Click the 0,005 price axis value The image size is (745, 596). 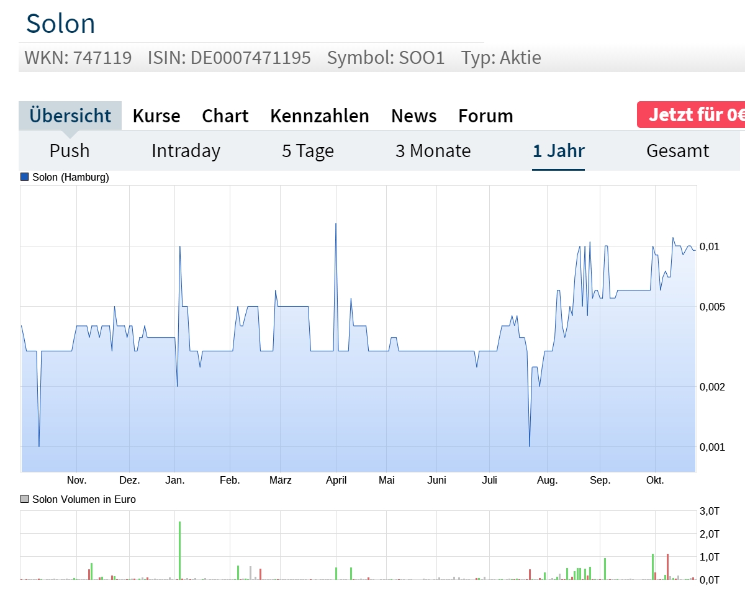pyautogui.click(x=712, y=307)
